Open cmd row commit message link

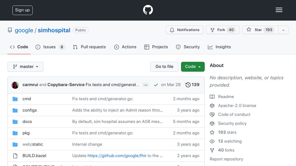click(103, 99)
